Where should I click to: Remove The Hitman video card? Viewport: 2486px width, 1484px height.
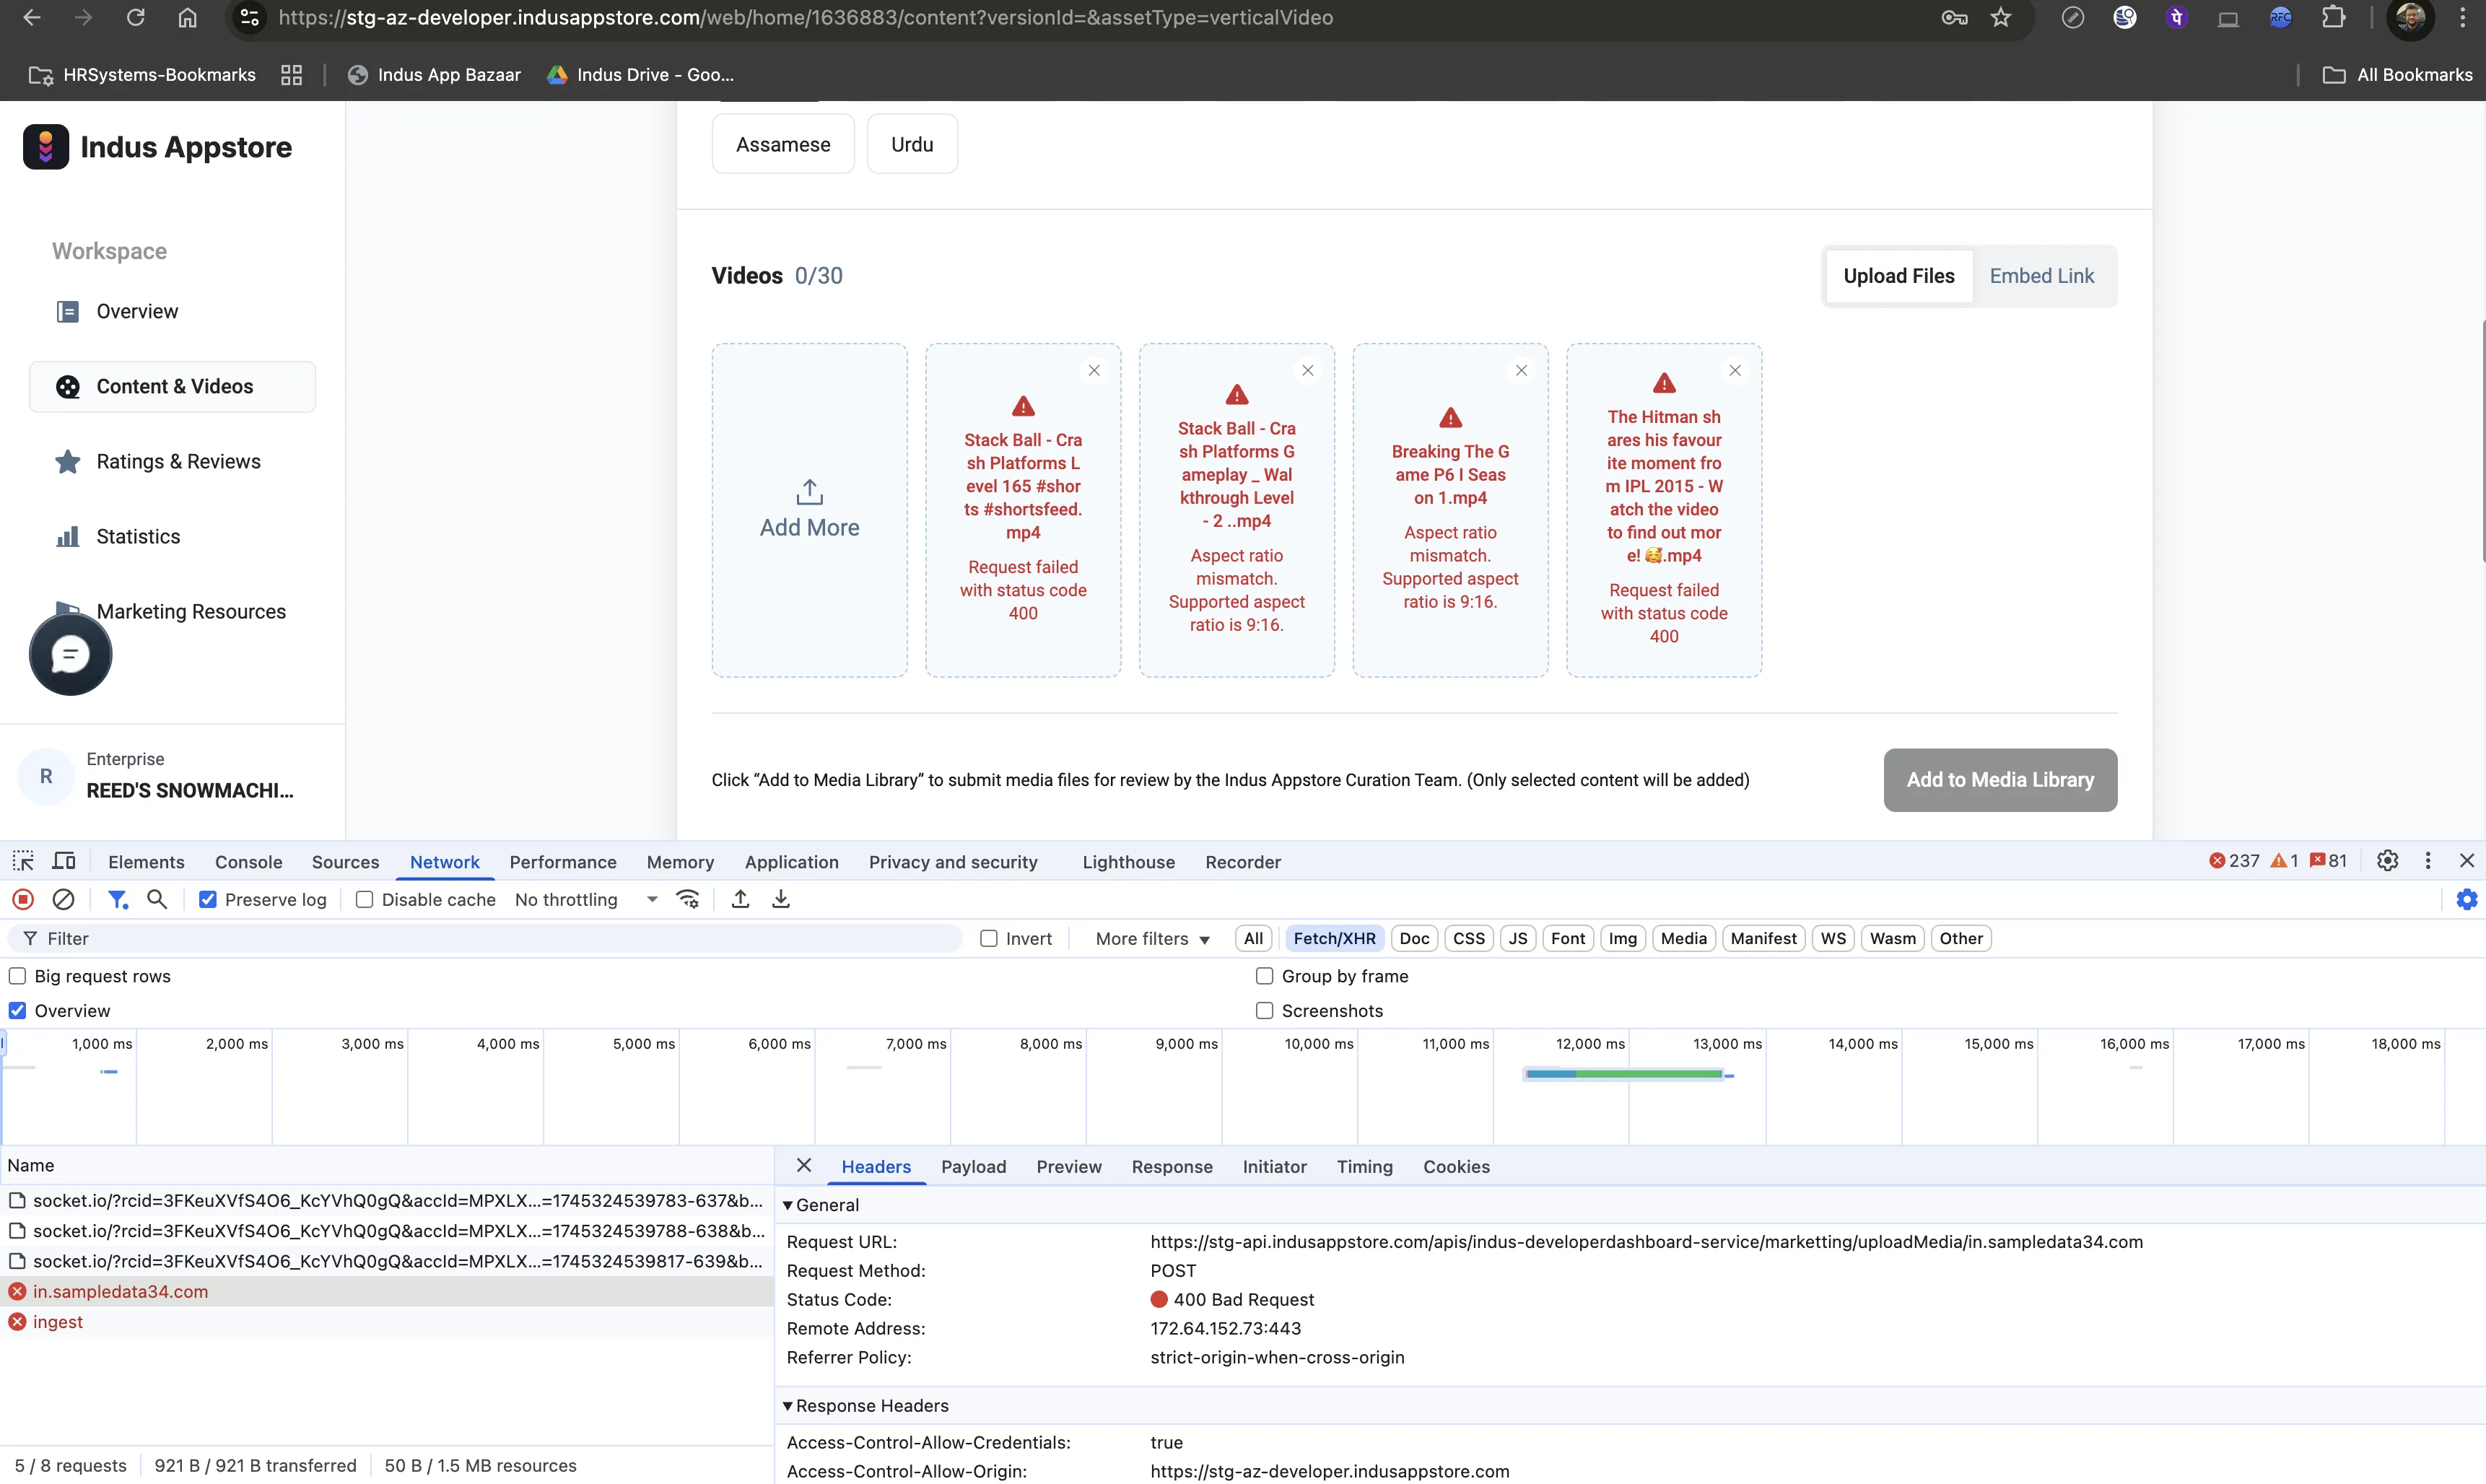click(x=1735, y=370)
